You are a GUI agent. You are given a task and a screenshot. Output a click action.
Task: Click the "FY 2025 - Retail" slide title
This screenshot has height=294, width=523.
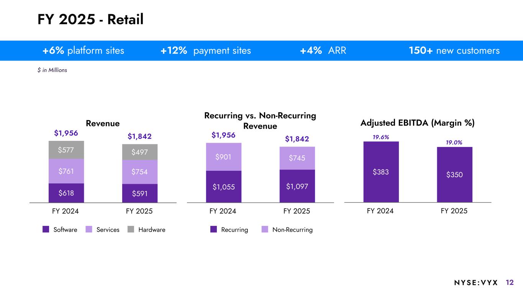pyautogui.click(x=90, y=20)
